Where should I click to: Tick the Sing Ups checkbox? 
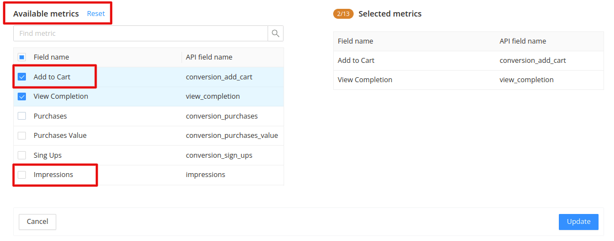[x=22, y=155]
